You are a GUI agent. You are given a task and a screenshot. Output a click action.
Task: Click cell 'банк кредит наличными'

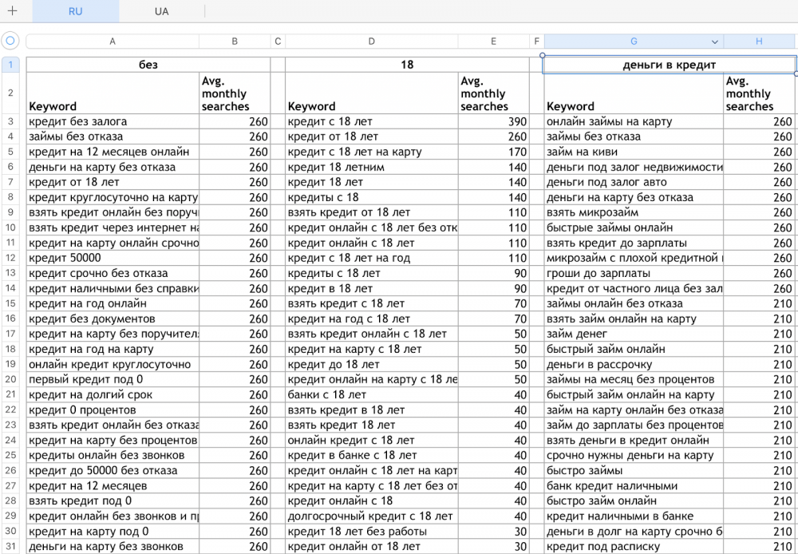coord(634,486)
